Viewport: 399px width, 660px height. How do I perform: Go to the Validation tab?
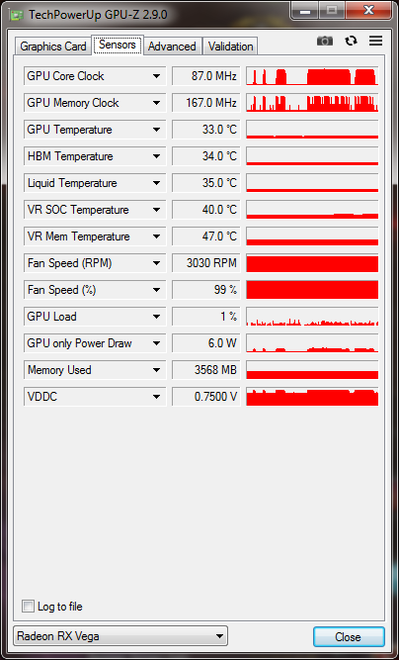[x=230, y=46]
